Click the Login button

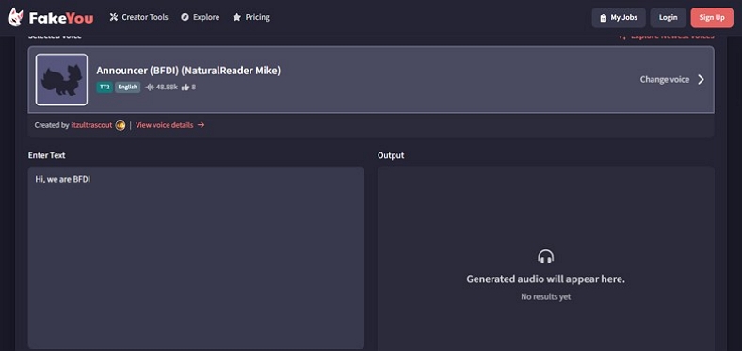point(668,18)
